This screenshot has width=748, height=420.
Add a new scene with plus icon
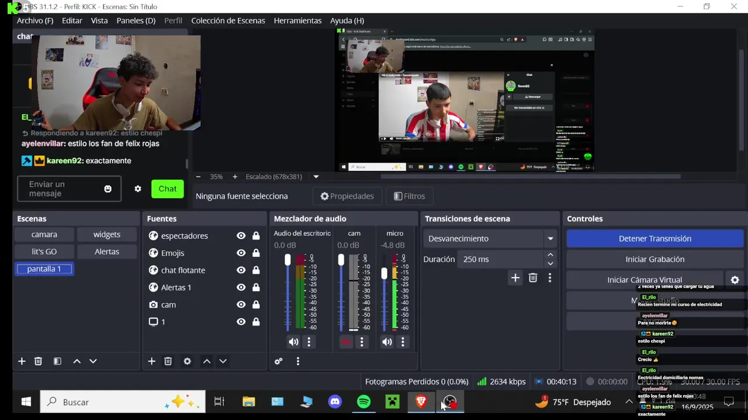(22, 361)
